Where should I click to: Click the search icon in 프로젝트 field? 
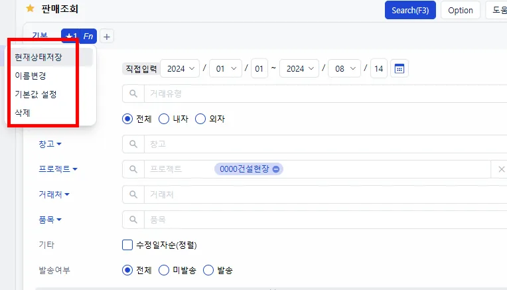click(133, 169)
